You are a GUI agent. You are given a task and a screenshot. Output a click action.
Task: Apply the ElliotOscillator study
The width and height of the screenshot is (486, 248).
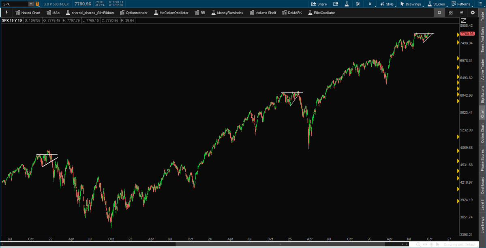tap(321, 13)
